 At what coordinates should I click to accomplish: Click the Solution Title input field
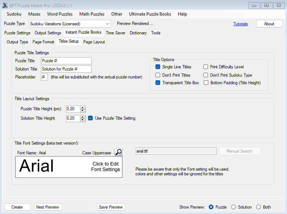(66, 69)
